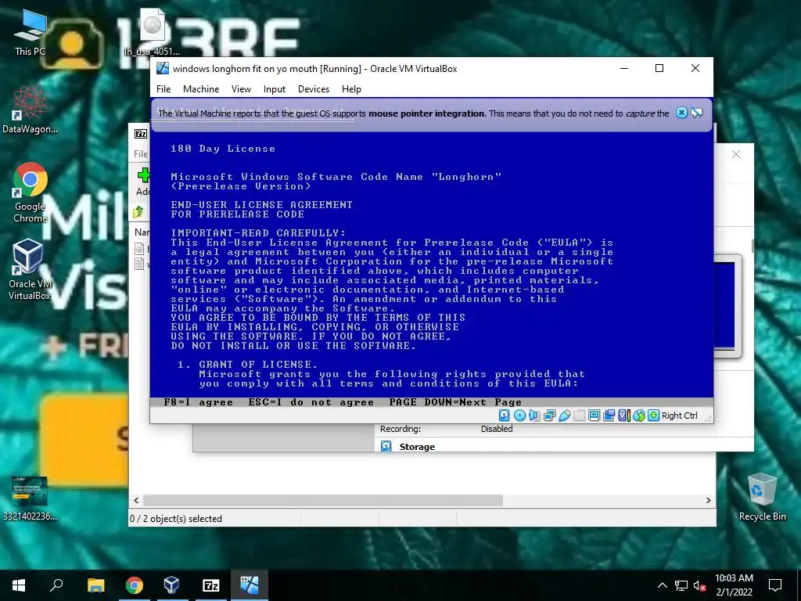This screenshot has height=601, width=801.
Task: Select the Google Chrome desktop shortcut
Action: pyautogui.click(x=31, y=193)
